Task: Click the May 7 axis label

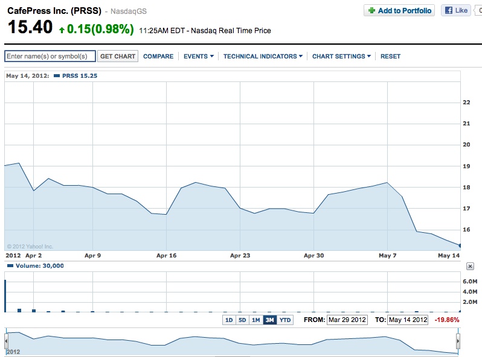Action: [388, 256]
